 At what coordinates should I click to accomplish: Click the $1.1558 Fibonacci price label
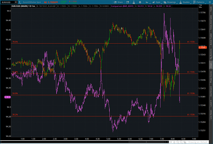pos(191,42)
